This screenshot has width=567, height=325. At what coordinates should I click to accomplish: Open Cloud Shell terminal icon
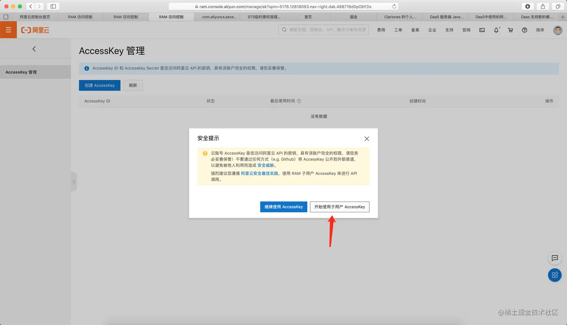482,30
